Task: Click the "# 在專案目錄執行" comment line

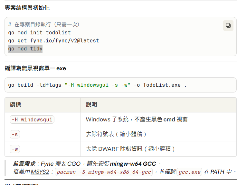Action: (44, 25)
